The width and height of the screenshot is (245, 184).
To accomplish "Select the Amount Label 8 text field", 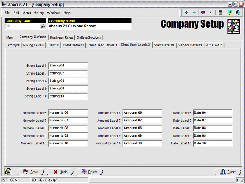I will point(142,128).
